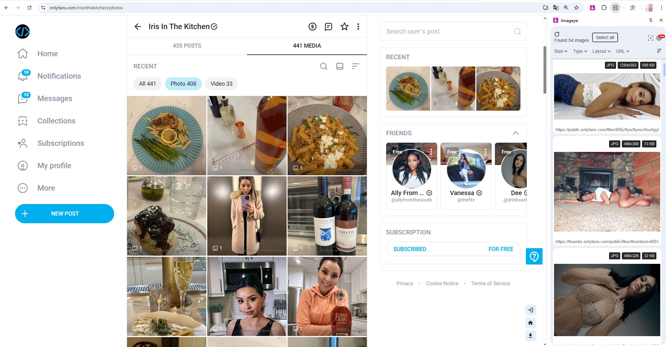Image resolution: width=666 pixels, height=347 pixels.
Task: Open the Type filter dropdown
Action: [580, 51]
